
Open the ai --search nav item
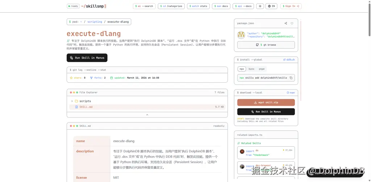coord(144,6)
